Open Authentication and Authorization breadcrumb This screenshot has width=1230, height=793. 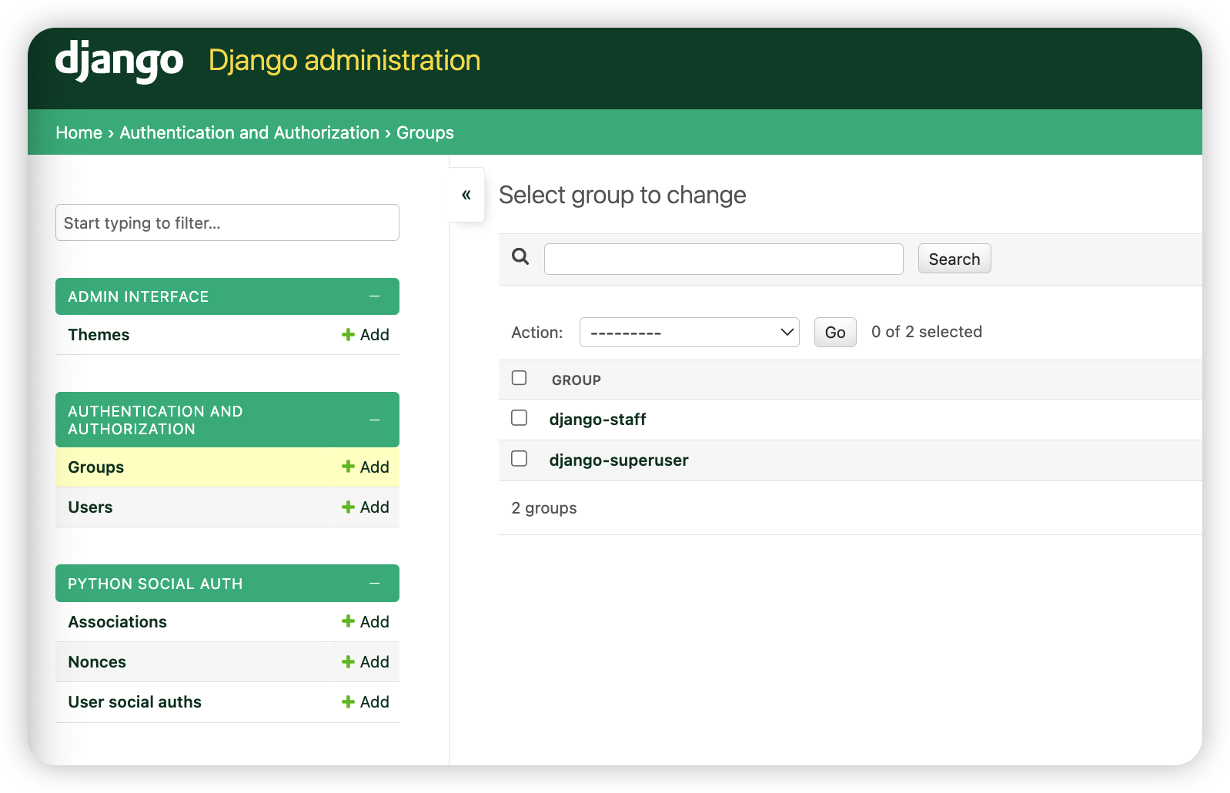click(x=249, y=132)
